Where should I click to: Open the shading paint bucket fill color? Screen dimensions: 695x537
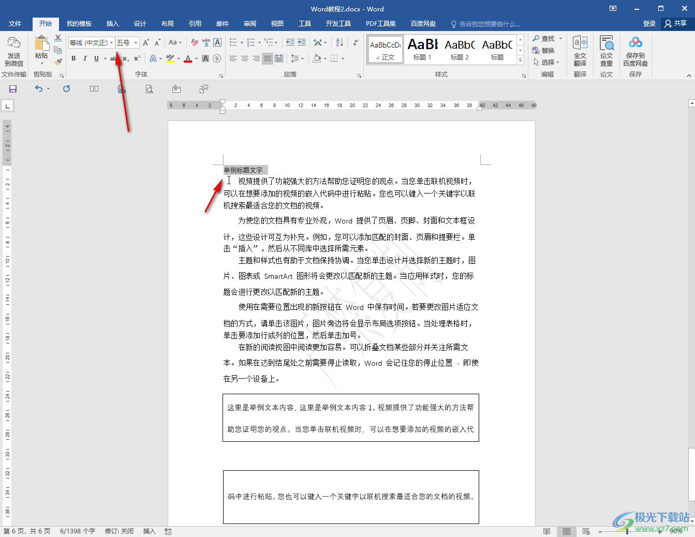pyautogui.click(x=317, y=58)
